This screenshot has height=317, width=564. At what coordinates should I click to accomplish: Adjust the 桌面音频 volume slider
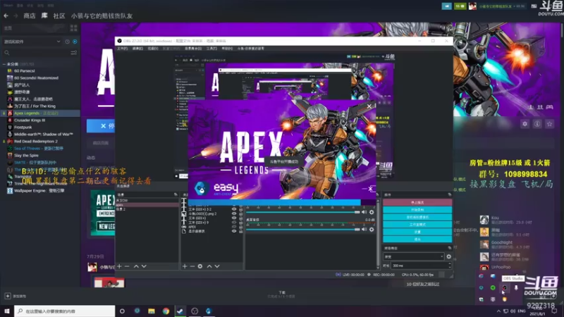coord(303,230)
